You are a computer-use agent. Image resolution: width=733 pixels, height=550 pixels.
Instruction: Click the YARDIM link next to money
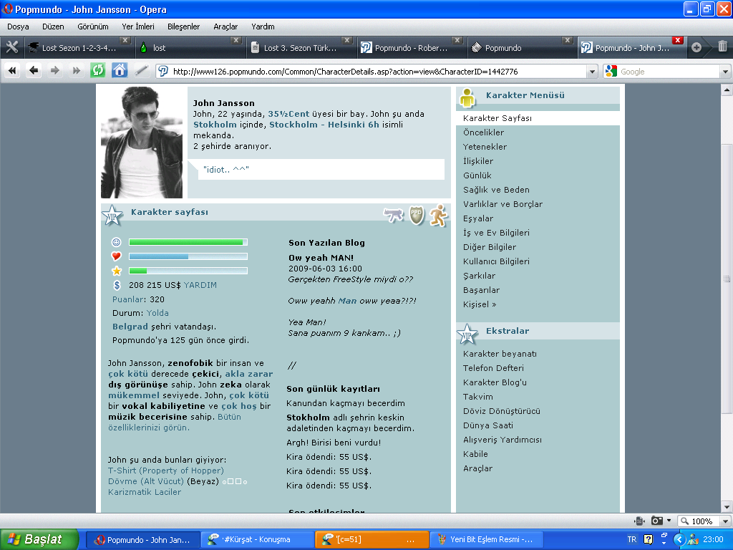[200, 285]
